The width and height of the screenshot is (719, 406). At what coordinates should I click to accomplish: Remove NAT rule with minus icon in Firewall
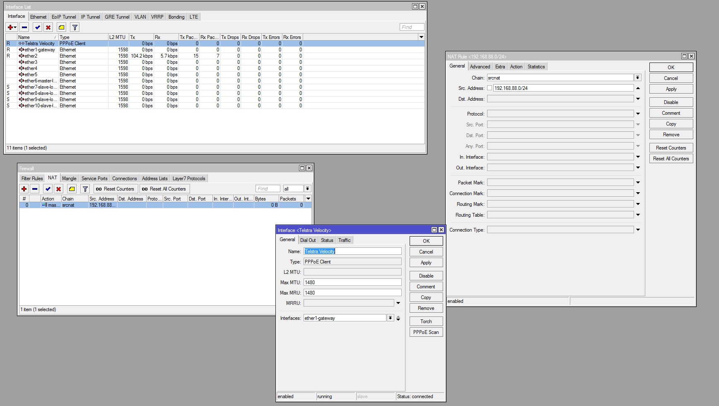tap(35, 189)
